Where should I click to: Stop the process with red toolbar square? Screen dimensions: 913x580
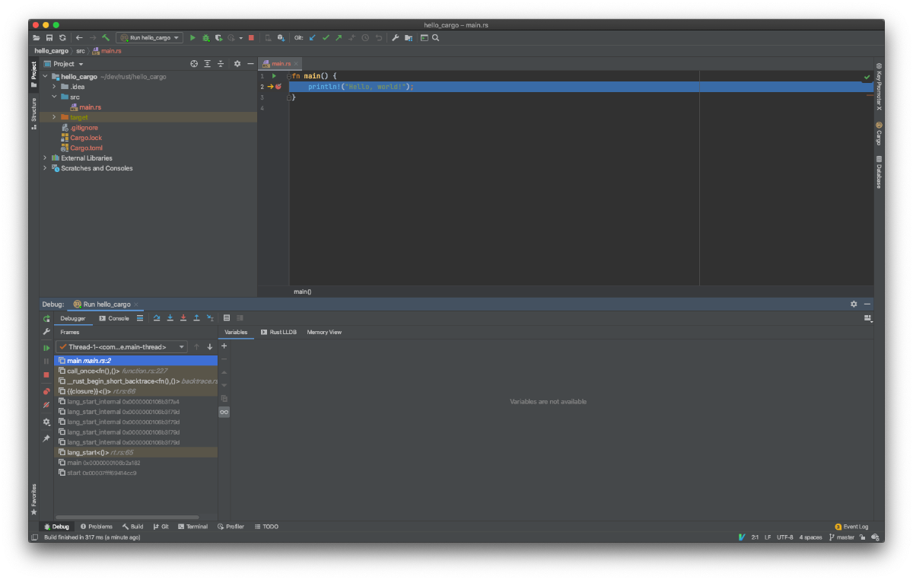click(251, 37)
